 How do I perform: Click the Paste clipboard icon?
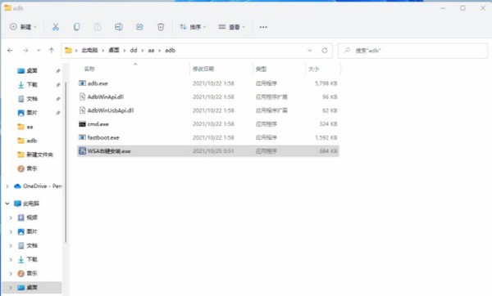(x=98, y=27)
